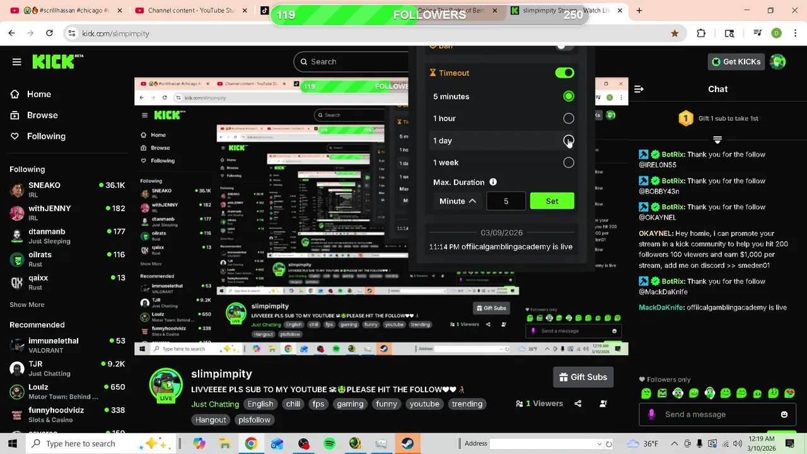Pick the red heart-eyes emote above chat input

[x=790, y=393]
